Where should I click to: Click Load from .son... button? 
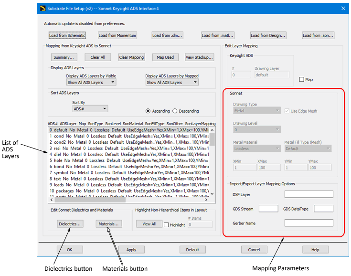coord(318,35)
